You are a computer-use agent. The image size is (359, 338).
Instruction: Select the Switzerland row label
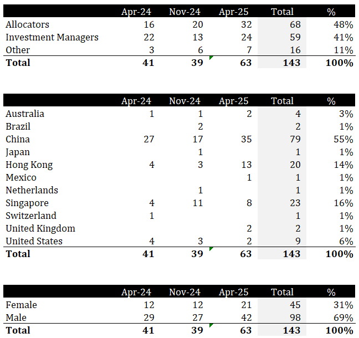(x=31, y=216)
